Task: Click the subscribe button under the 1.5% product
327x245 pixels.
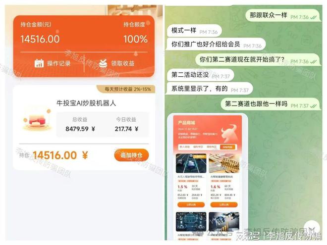Action: pyautogui.click(x=191, y=205)
